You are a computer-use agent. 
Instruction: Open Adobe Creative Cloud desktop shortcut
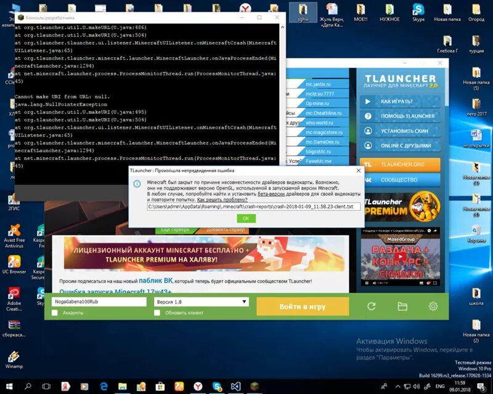(x=14, y=299)
